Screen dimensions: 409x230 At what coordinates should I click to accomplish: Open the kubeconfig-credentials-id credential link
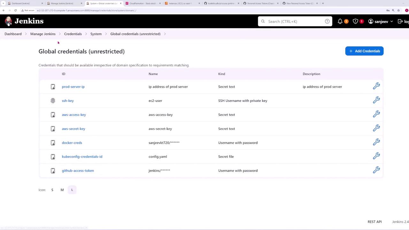82,157
